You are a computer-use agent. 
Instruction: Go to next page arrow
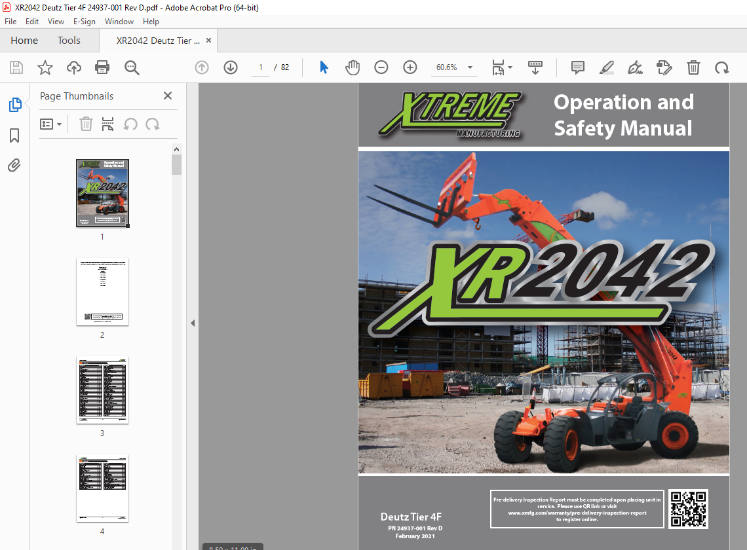(x=231, y=67)
